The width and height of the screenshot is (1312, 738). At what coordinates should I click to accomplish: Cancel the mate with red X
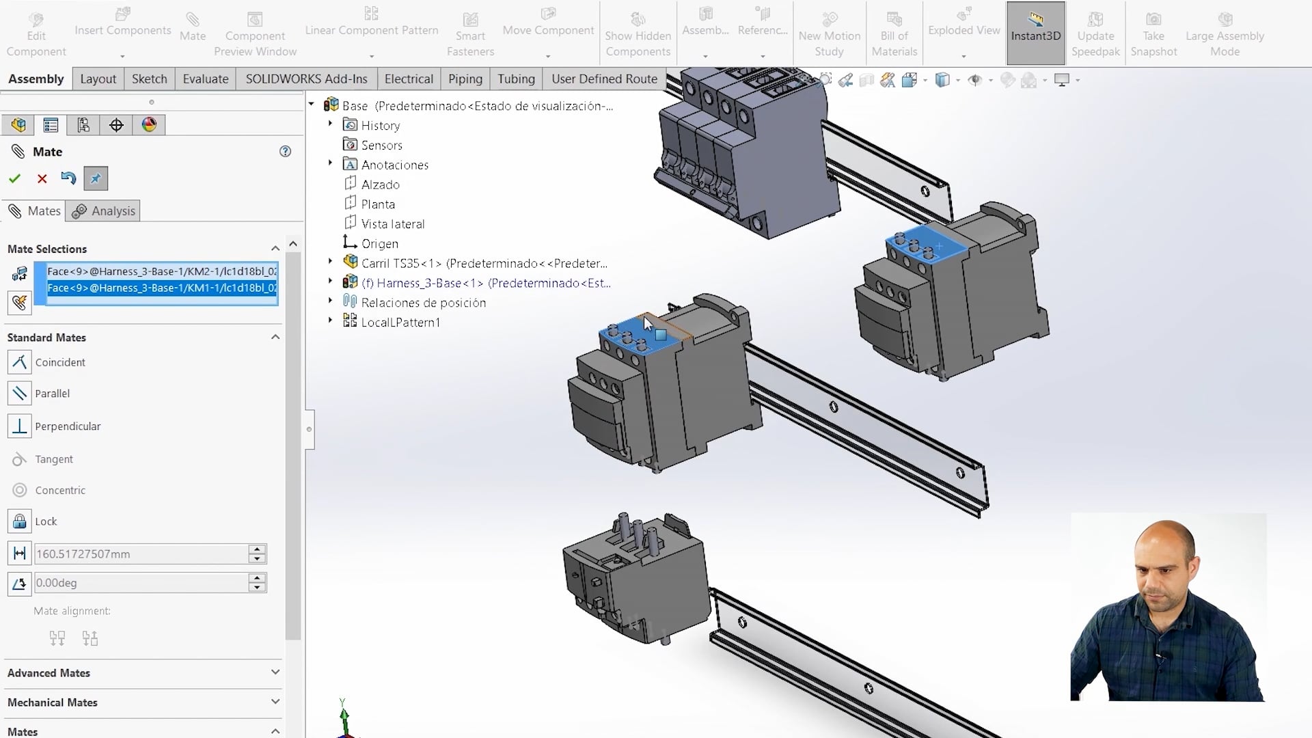point(42,178)
